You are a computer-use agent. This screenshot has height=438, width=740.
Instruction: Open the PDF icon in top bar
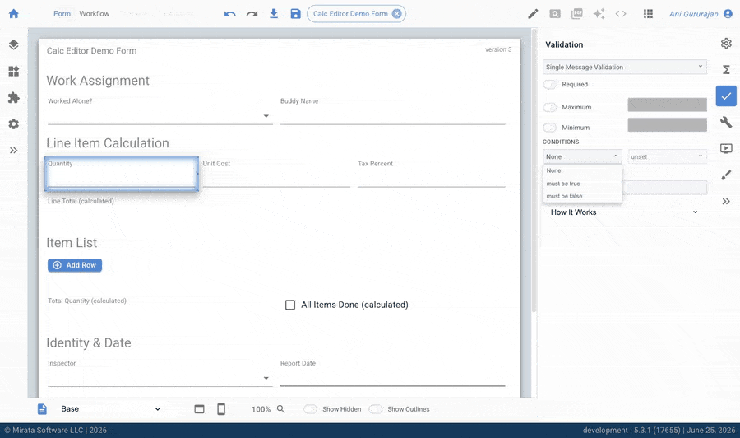point(576,14)
